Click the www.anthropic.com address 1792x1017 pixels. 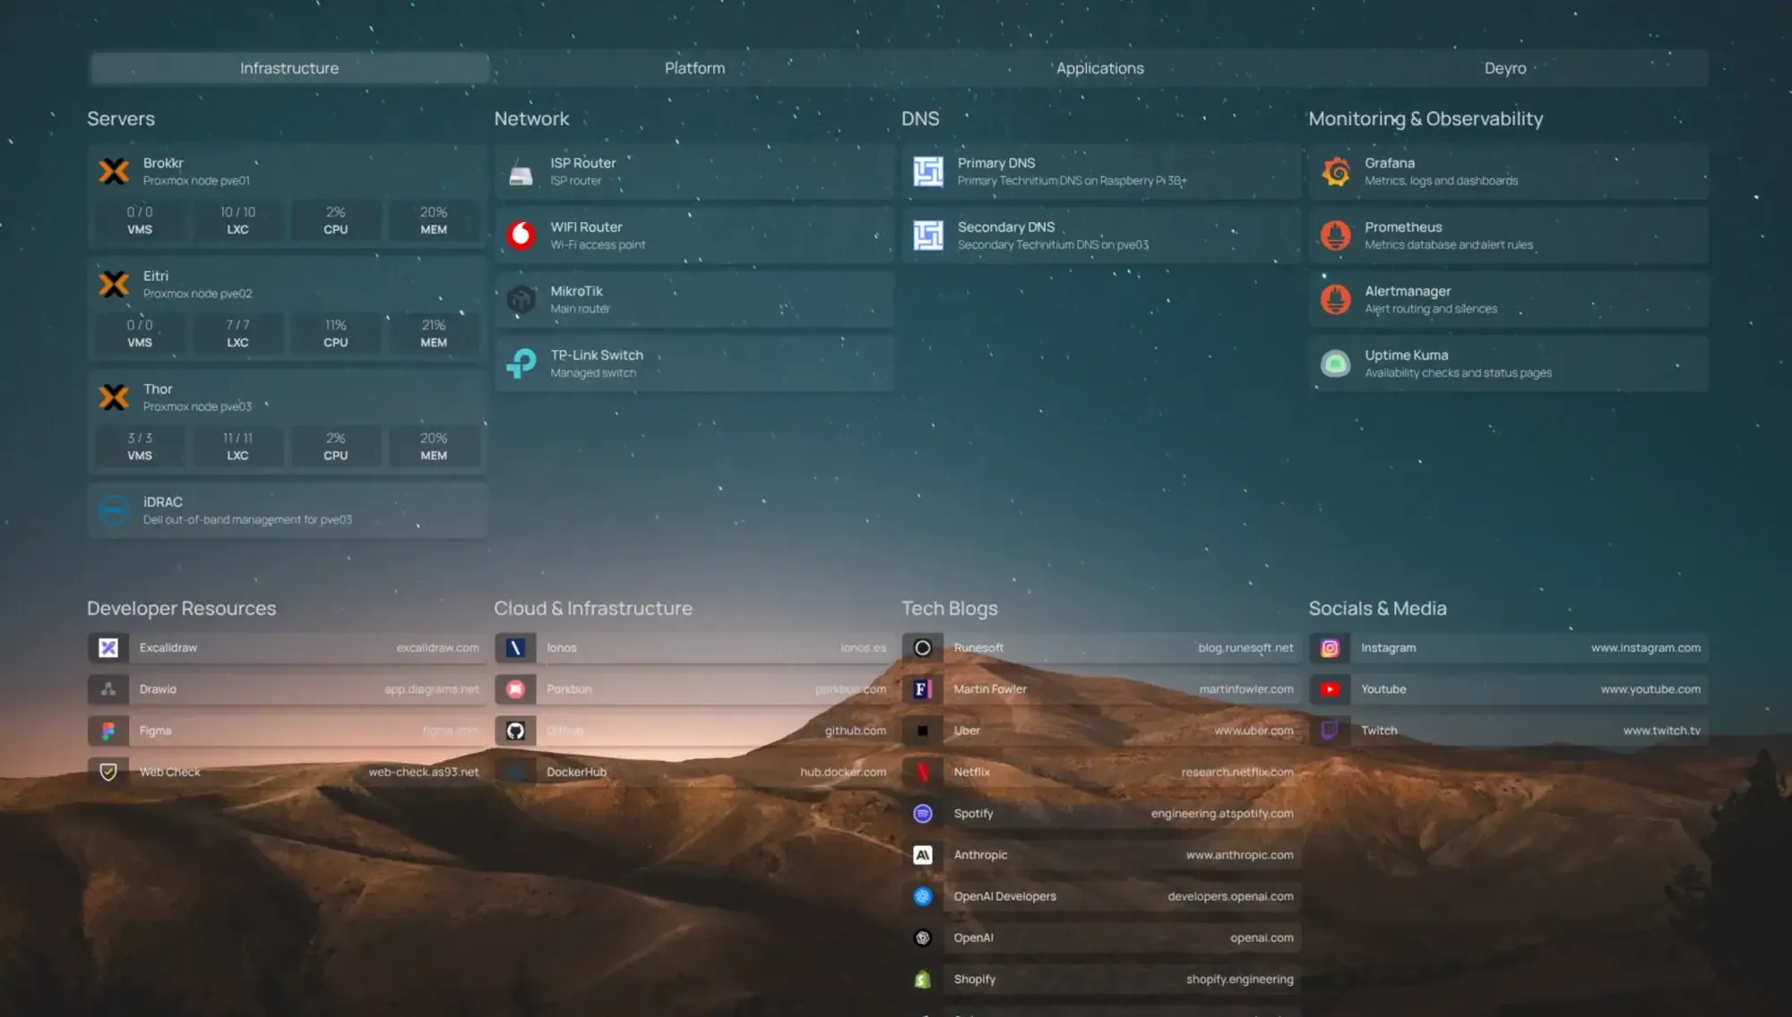pos(1239,855)
